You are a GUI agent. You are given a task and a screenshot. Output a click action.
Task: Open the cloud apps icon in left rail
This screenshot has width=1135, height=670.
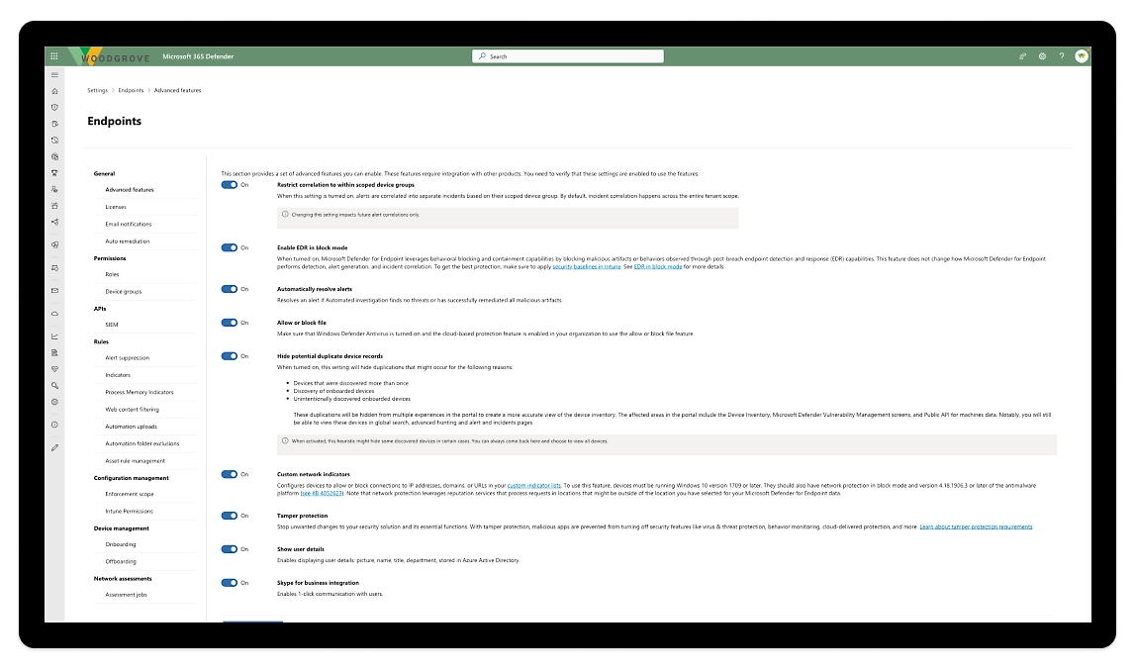55,313
